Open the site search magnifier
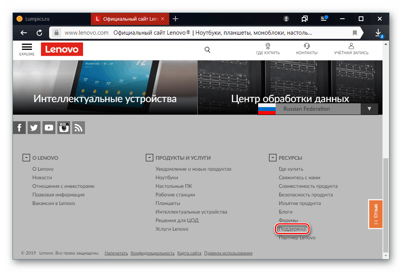Screen dimensions: 402x272 coord(207,50)
